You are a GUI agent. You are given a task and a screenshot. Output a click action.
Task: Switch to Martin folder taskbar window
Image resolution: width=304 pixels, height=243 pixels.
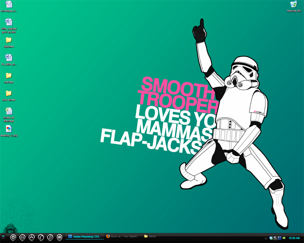[x=150, y=236]
